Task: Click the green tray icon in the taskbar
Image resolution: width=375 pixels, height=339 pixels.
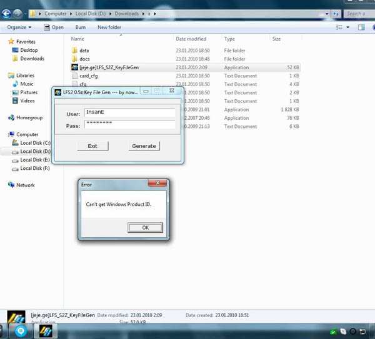Action: coord(333,332)
